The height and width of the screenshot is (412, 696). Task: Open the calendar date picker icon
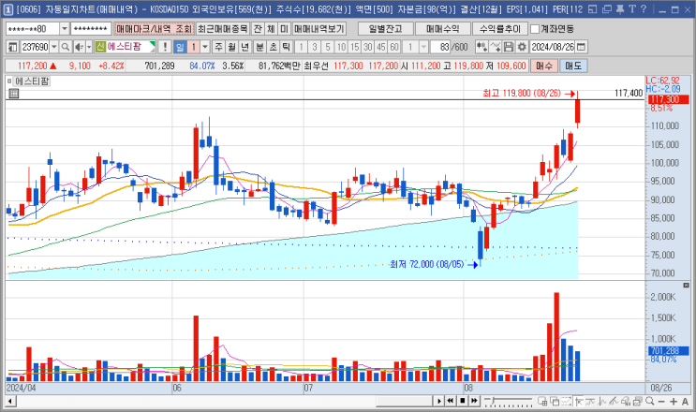coord(581,47)
